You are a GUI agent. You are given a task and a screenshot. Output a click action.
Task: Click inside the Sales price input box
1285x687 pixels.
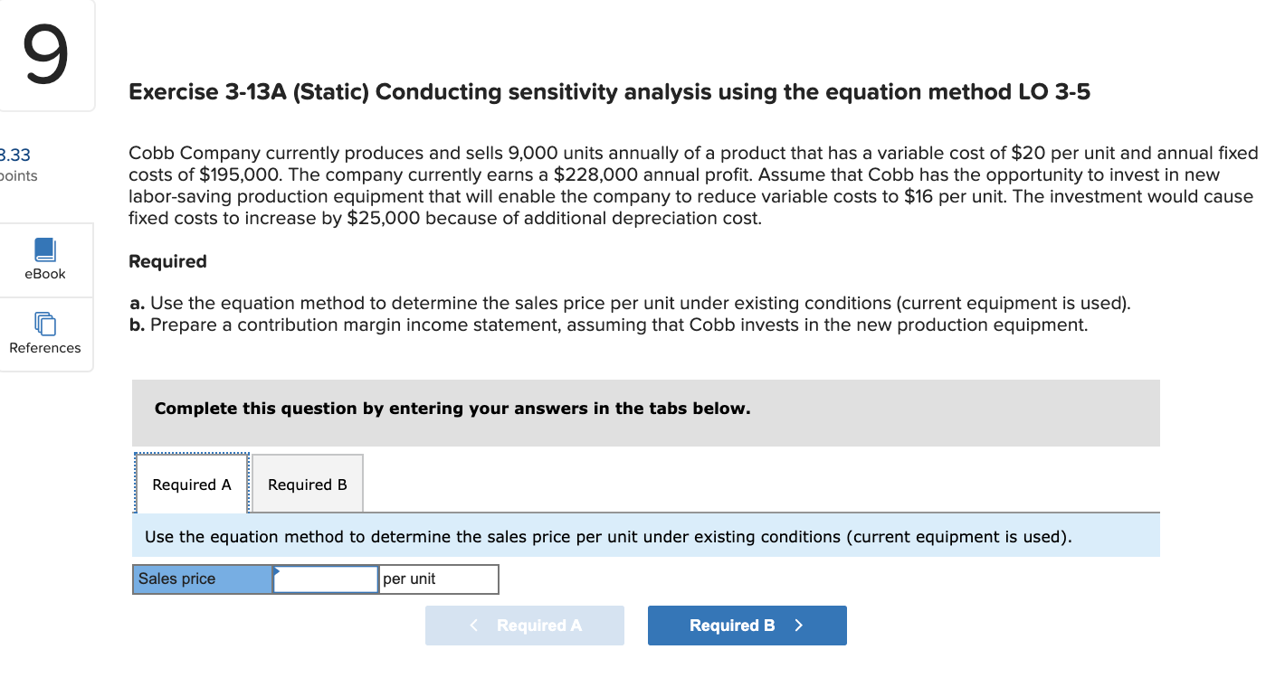[x=324, y=579]
